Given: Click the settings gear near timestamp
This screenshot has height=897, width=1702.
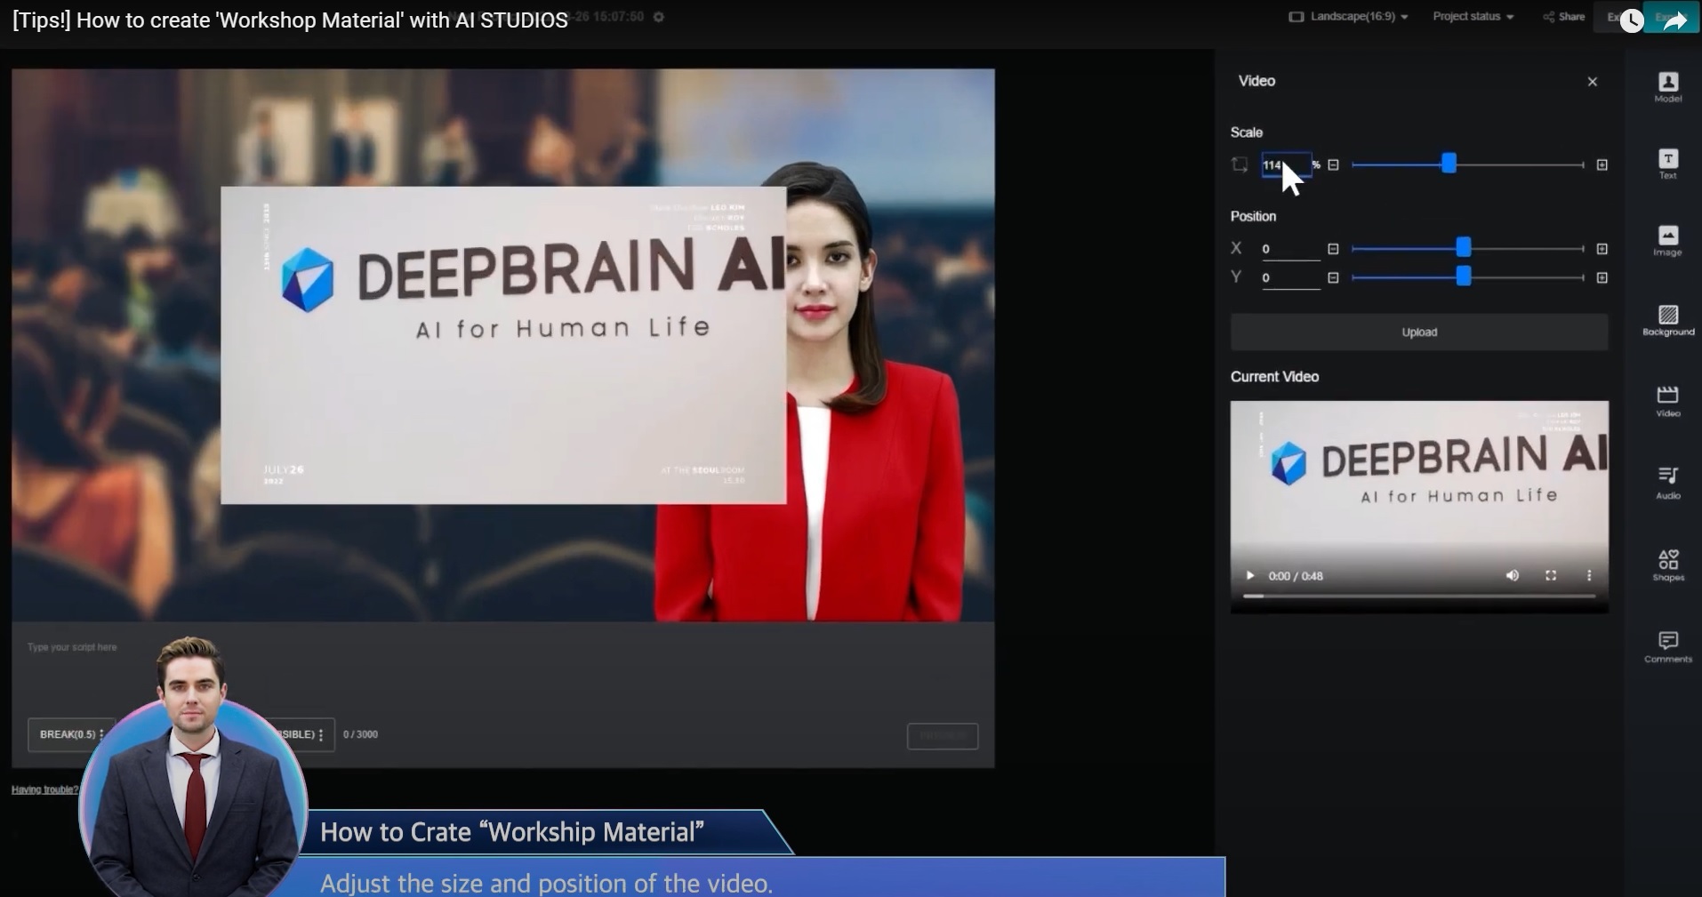Looking at the screenshot, I should (x=659, y=17).
